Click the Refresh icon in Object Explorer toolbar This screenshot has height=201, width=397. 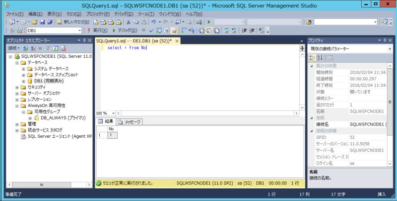coord(56,48)
